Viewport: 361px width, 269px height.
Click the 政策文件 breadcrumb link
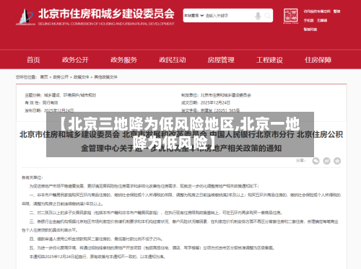[x=81, y=77]
